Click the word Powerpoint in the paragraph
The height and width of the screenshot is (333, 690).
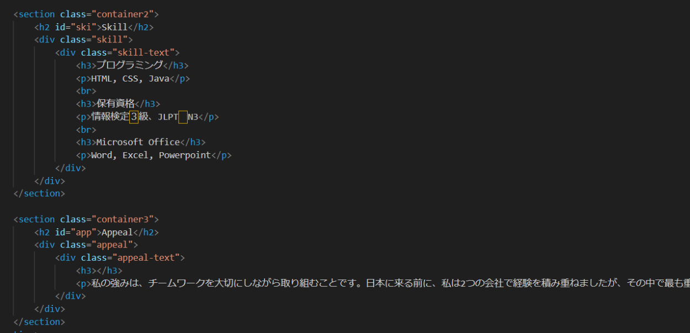point(185,155)
